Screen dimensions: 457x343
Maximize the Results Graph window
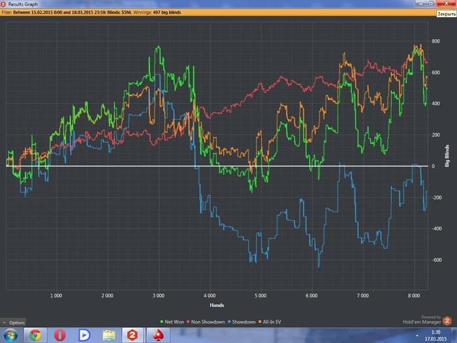point(431,3)
